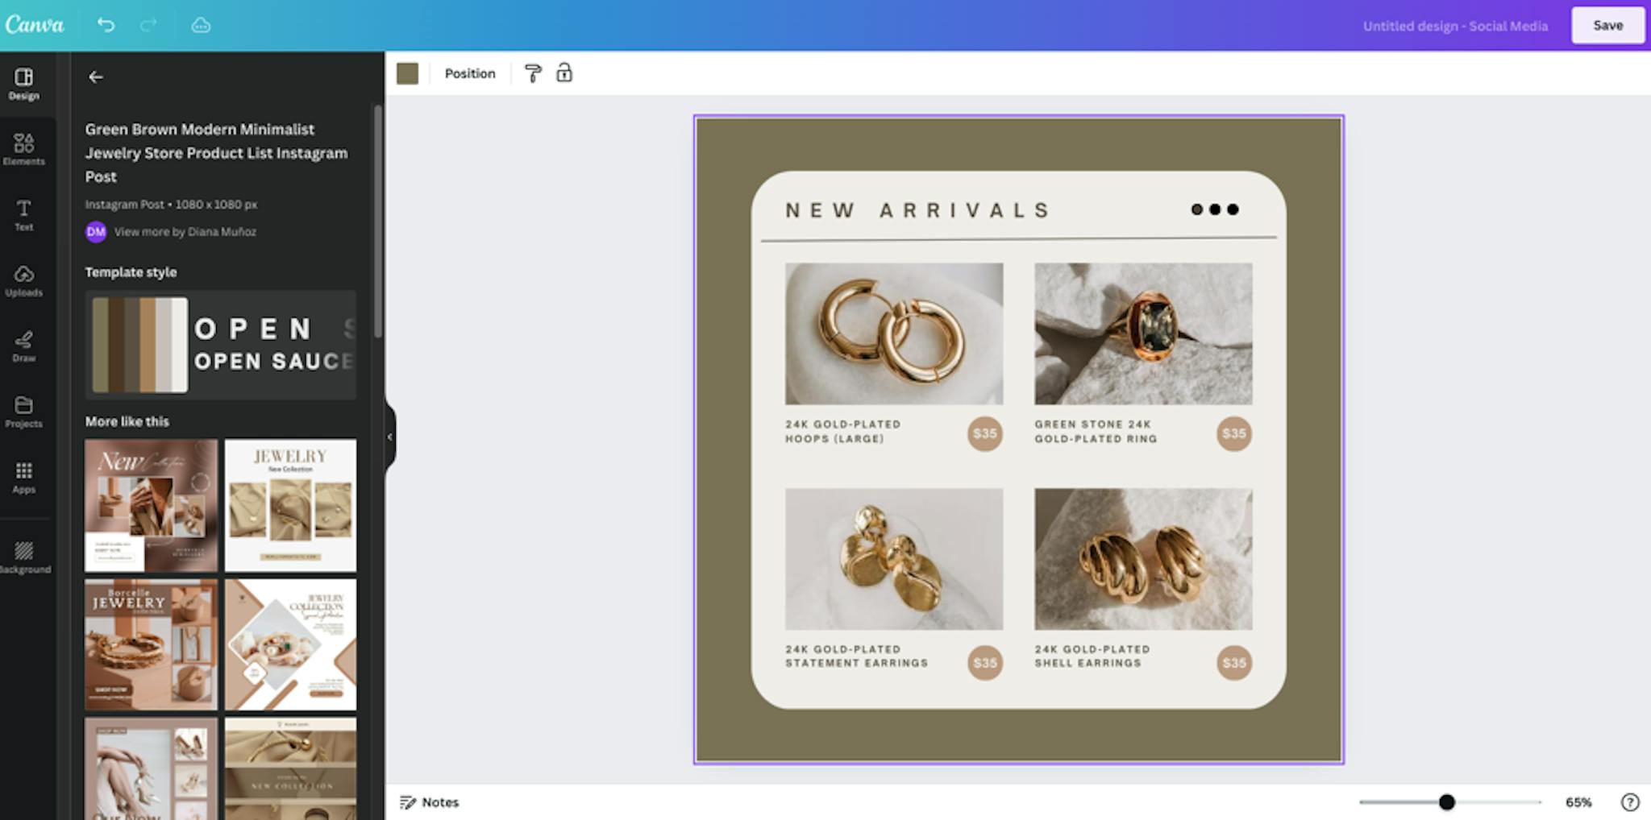Click the $35 badge beside statement earrings
1651x820 pixels.
(x=985, y=663)
